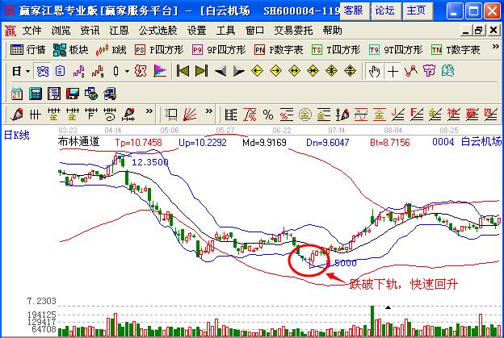Open the calendar 21 icon

[17, 94]
